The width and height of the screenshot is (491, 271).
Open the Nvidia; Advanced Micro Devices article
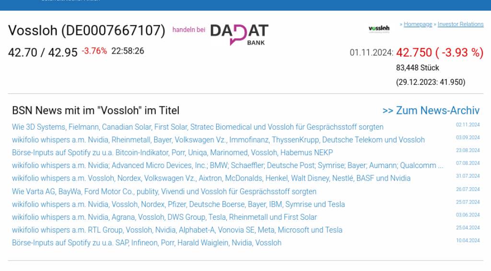(x=227, y=166)
